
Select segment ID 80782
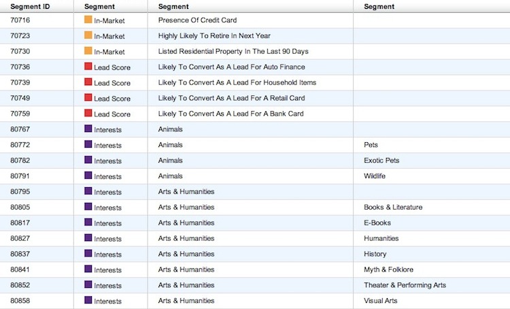click(x=20, y=161)
